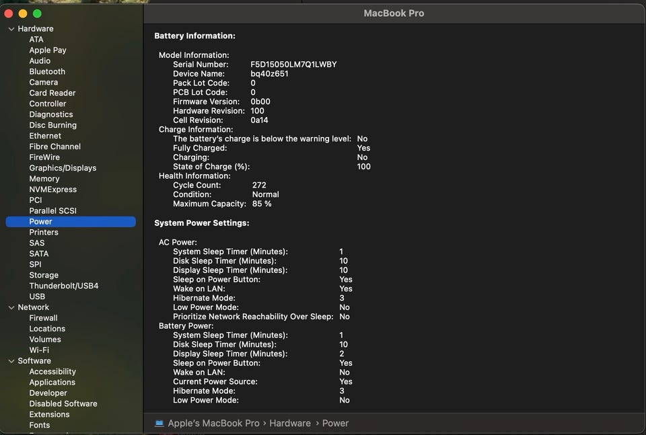Select the highlighted Power sidebar item
The image size is (646, 435).
coord(40,221)
